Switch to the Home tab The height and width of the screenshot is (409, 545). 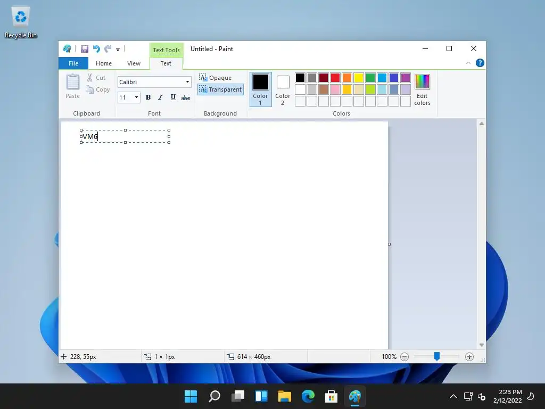[104, 63]
